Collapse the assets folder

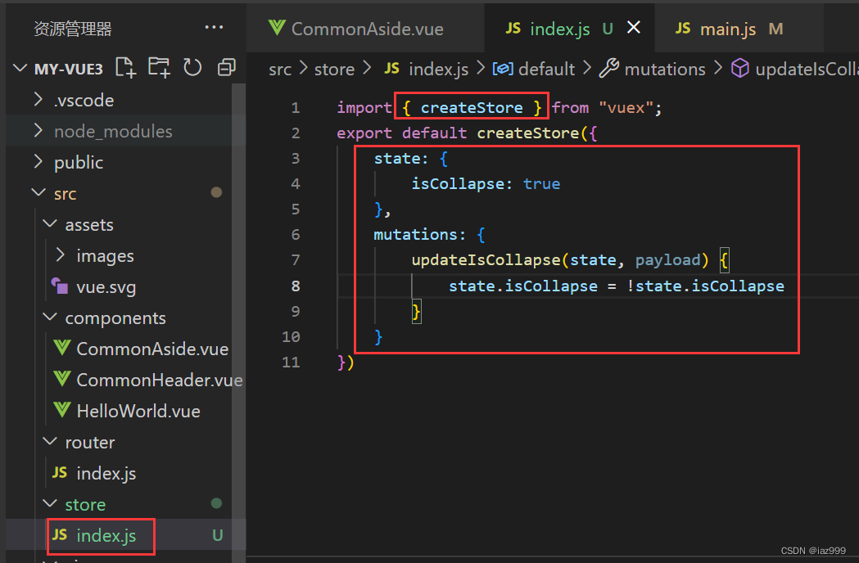tap(89, 224)
